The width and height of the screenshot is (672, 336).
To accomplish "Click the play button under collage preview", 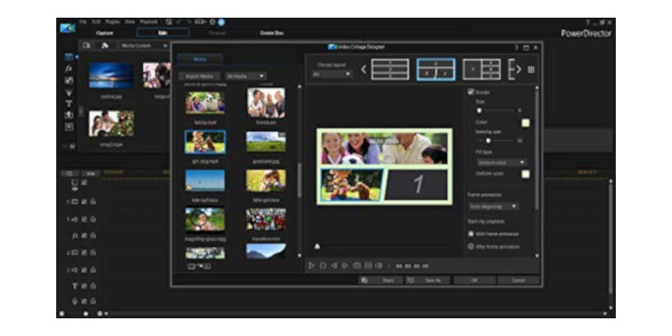I will pos(312,265).
